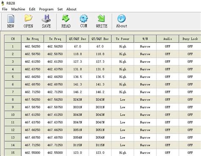
Task: Select Audio OFF cell in channel 13
Action: click(x=167, y=137)
